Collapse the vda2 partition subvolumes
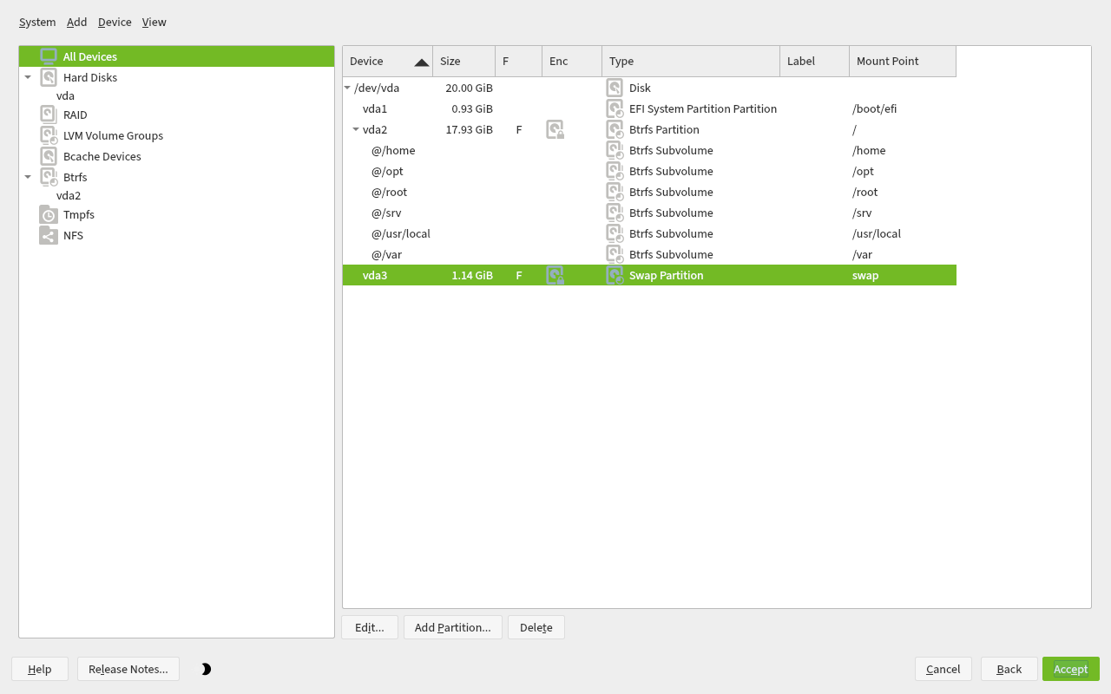Screen dimensions: 1111x694 click(x=356, y=130)
